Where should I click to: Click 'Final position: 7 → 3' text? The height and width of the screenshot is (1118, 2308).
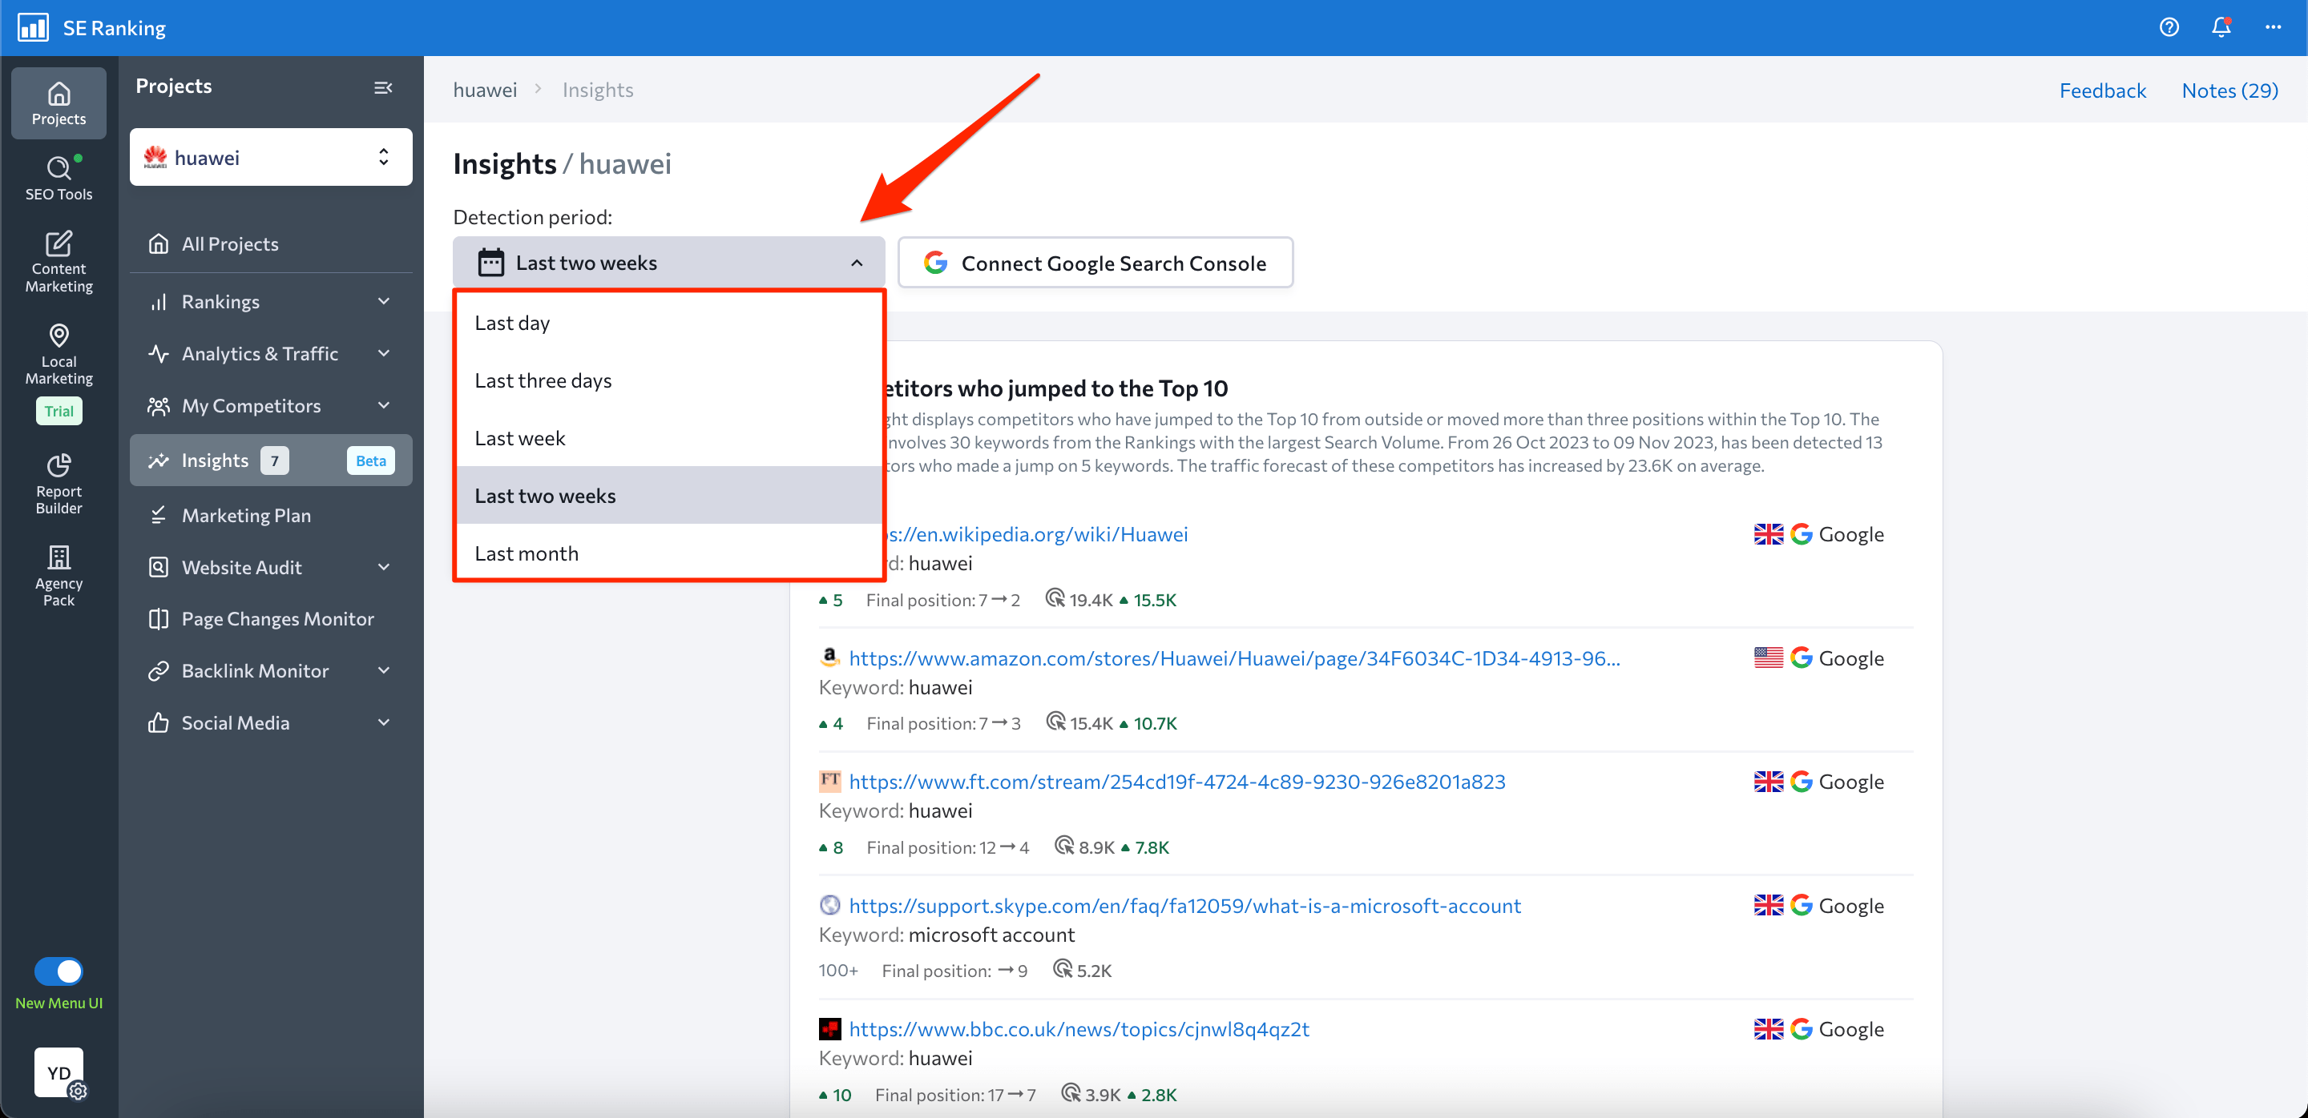[942, 723]
